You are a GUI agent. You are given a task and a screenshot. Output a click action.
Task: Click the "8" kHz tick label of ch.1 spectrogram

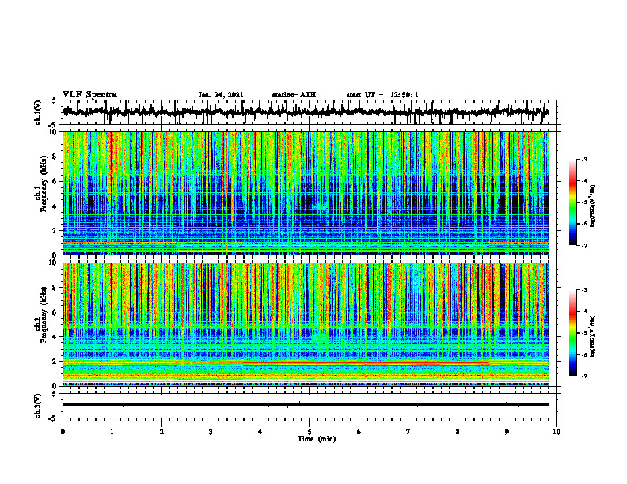tap(55, 157)
